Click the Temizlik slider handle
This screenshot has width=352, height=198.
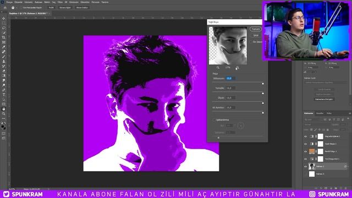point(263,93)
